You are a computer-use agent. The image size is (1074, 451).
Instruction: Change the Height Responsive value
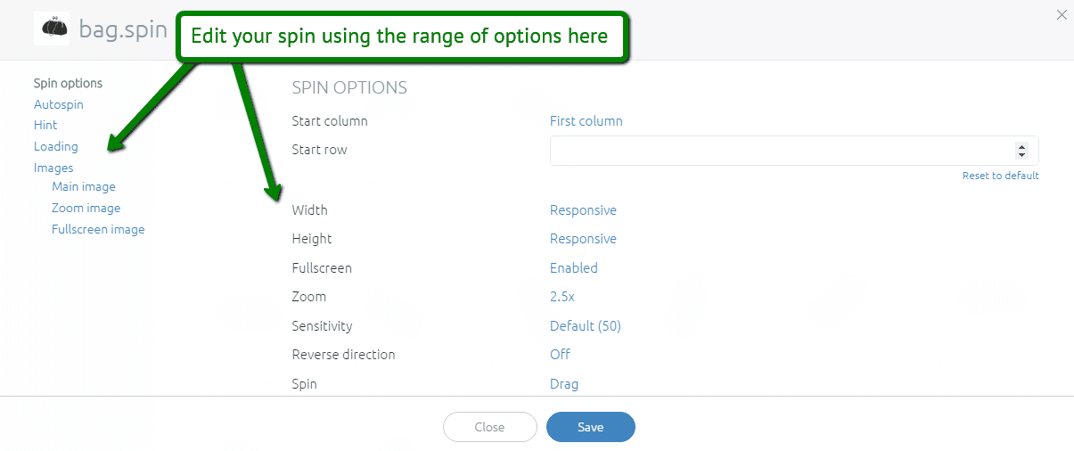click(x=583, y=239)
